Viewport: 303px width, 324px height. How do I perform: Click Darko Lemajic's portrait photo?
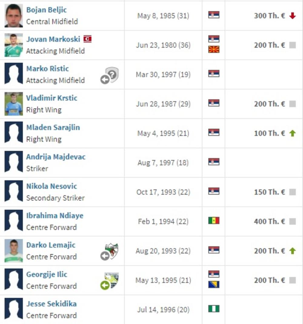[14, 251]
